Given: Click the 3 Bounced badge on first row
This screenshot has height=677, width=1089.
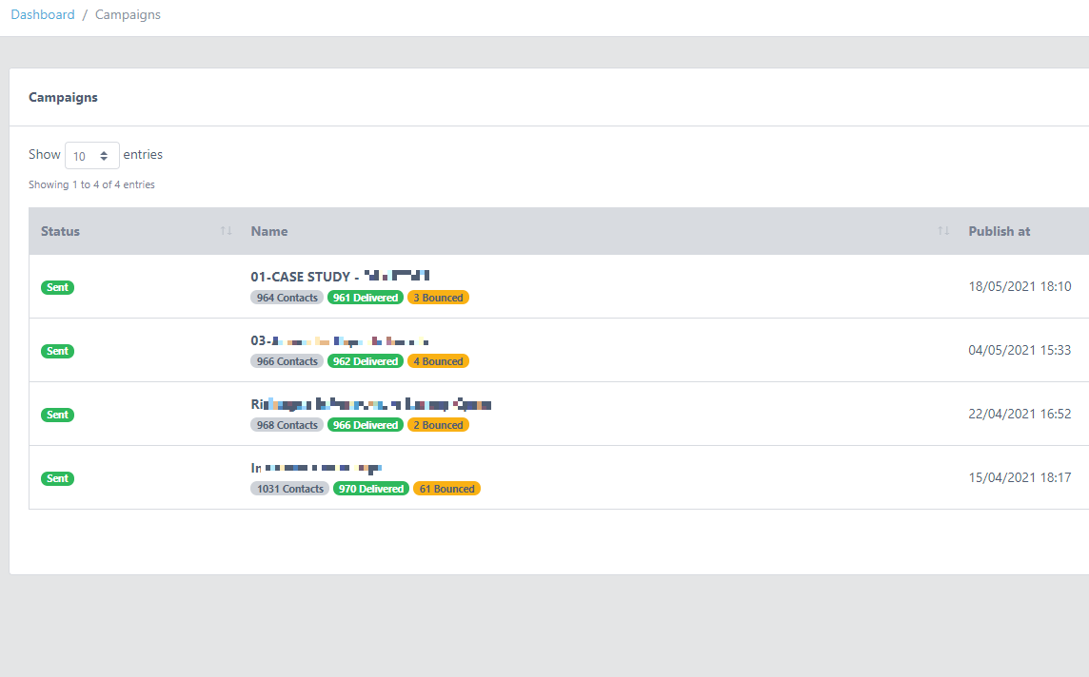Looking at the screenshot, I should point(438,297).
